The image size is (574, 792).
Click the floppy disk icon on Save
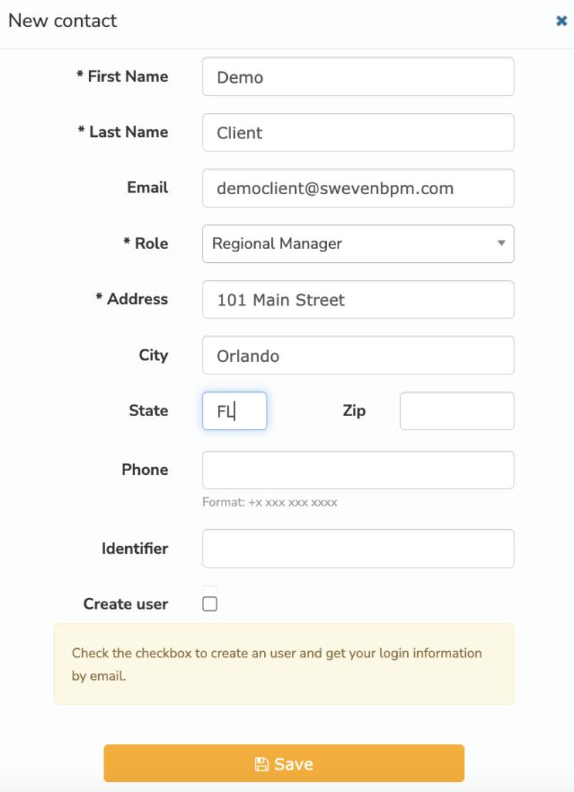click(x=261, y=763)
